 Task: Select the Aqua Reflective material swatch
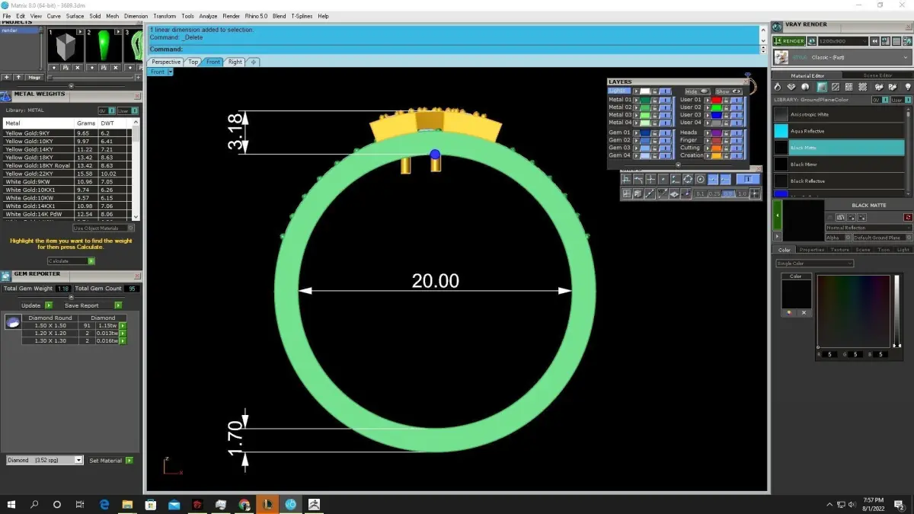tap(781, 131)
